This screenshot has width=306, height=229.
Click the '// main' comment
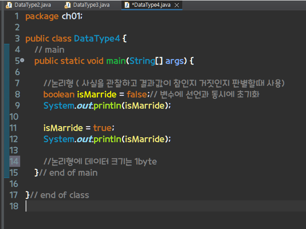click(49, 50)
